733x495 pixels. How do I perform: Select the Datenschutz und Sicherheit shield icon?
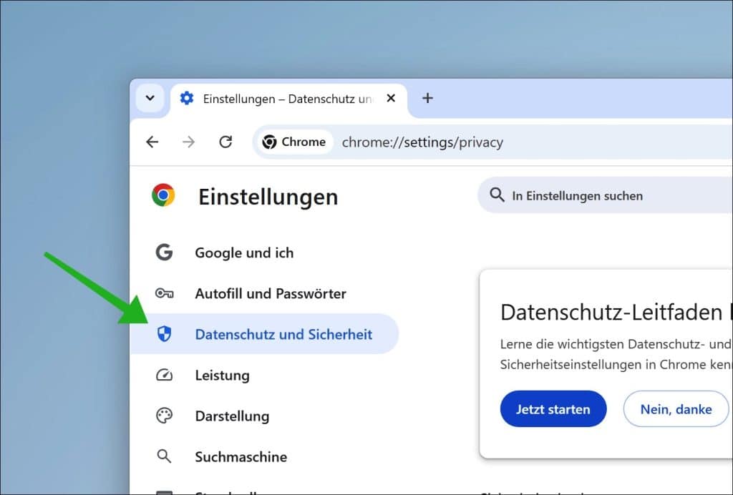164,334
